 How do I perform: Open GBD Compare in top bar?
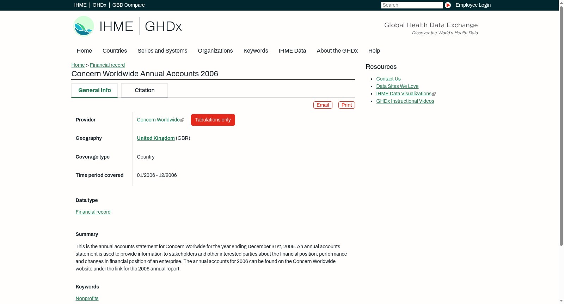[129, 5]
